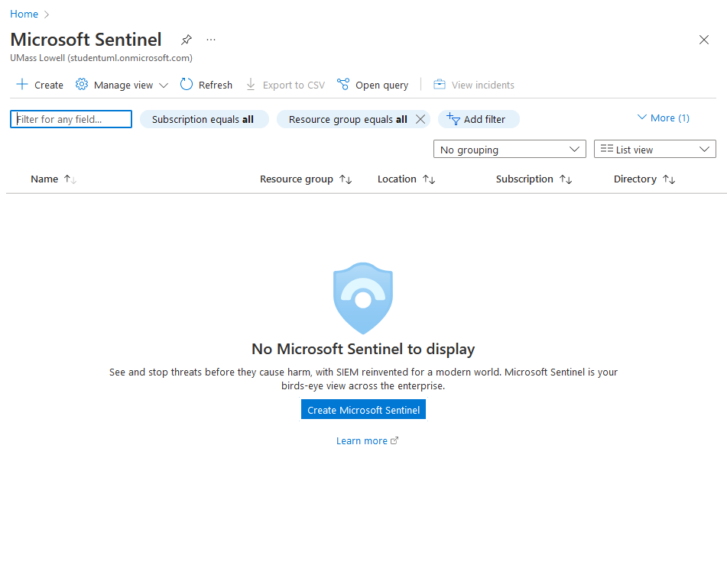
Task: Click the Subscription equals all filter pill
Action: 203,119
